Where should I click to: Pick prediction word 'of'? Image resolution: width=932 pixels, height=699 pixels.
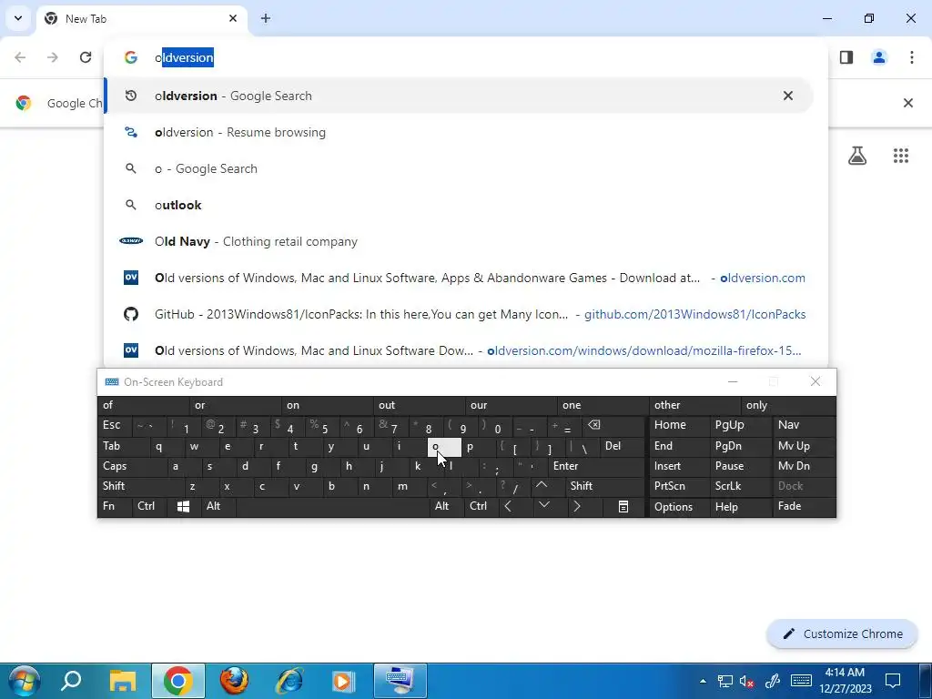[x=143, y=405]
